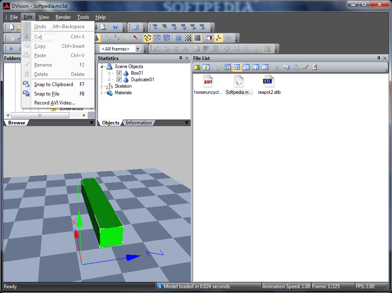
Task: Choose Record AVI Video from Edit menu
Action: click(x=58, y=103)
